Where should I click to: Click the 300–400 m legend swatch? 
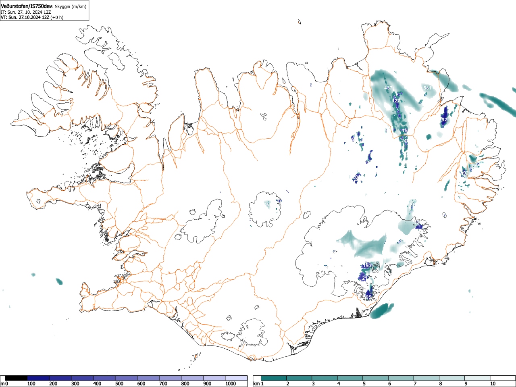83,378
